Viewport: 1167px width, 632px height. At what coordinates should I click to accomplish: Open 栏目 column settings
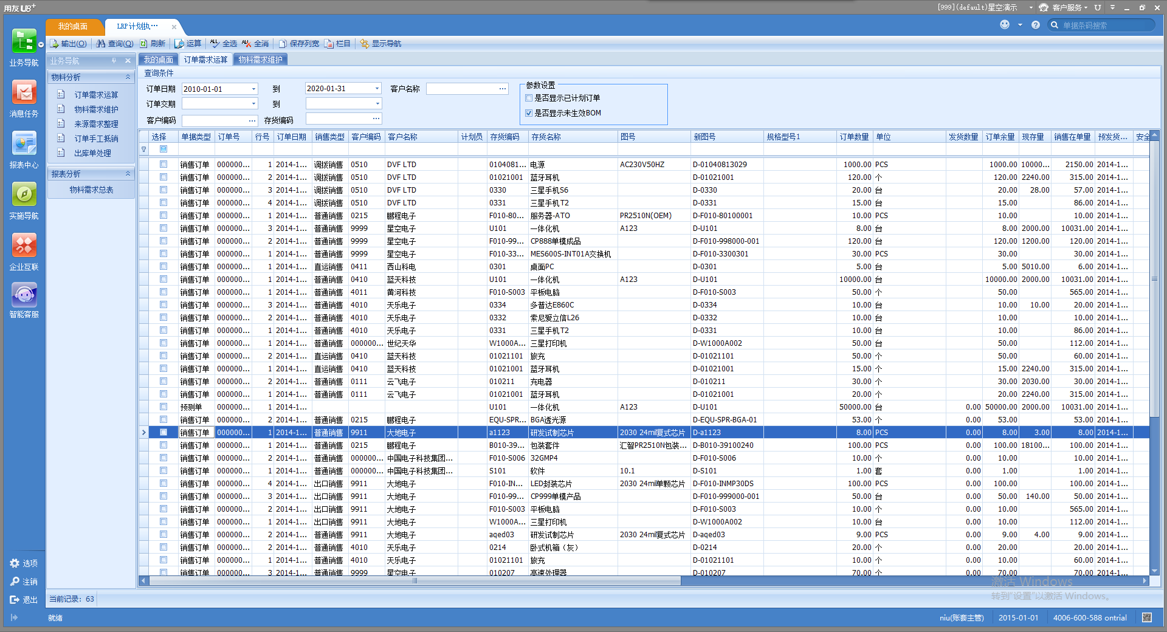(338, 43)
